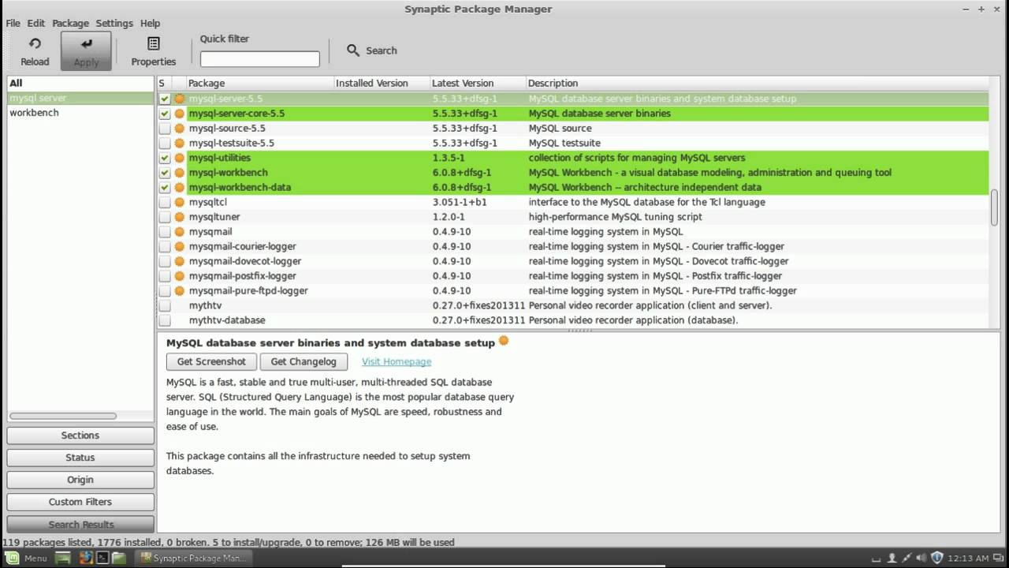Open the File menu
This screenshot has width=1009, height=568.
point(13,23)
